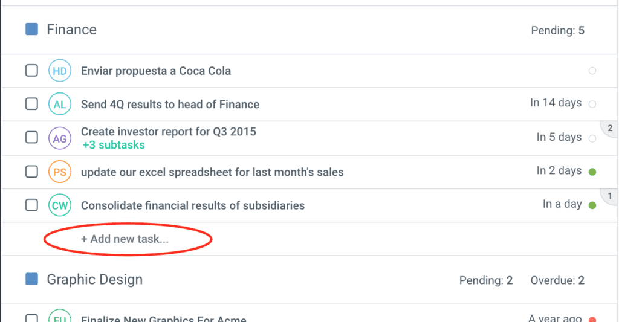Click comment count badge showing 2
619x322 pixels.
click(x=609, y=128)
